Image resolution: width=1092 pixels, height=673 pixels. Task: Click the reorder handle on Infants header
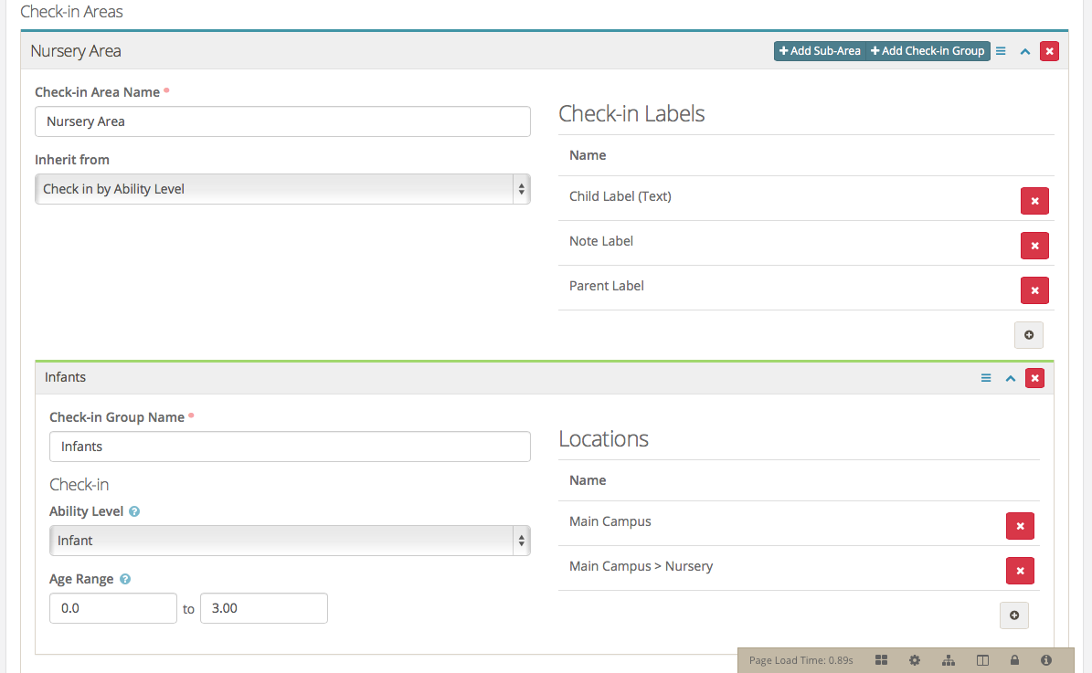point(985,377)
